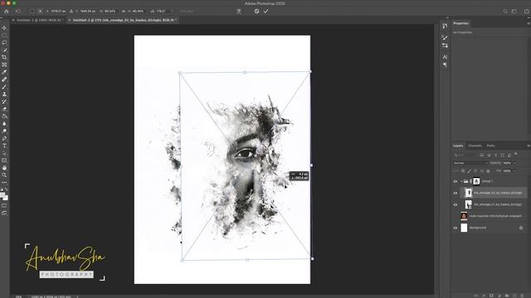The height and width of the screenshot is (298, 531).
Task: Select the Frame tool
Action: point(4,65)
